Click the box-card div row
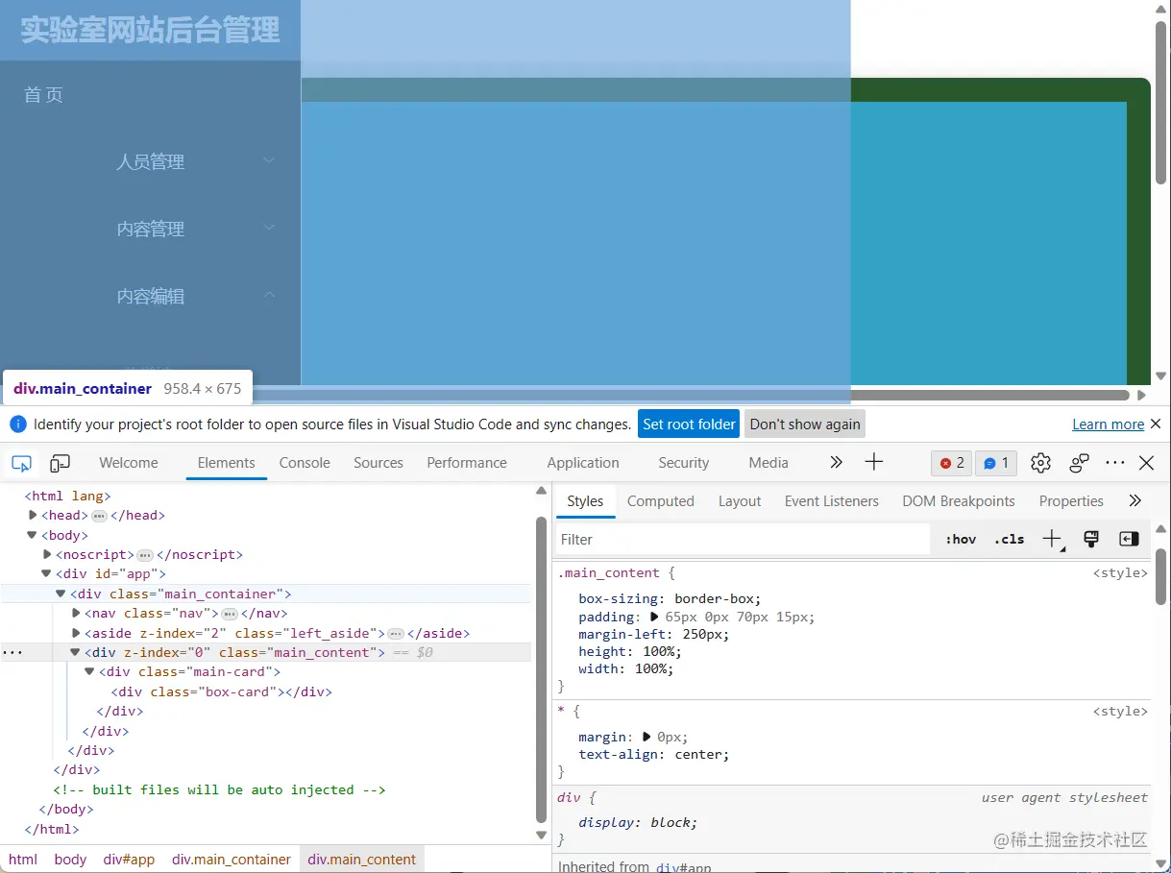Viewport: 1171px width, 873px height. (x=222, y=691)
